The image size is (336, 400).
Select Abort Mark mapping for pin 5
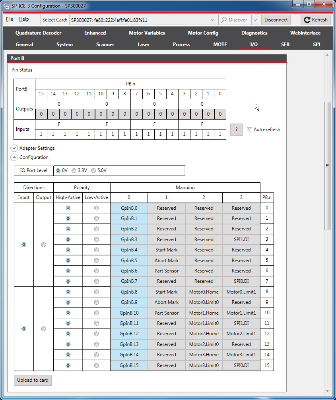coord(167,261)
